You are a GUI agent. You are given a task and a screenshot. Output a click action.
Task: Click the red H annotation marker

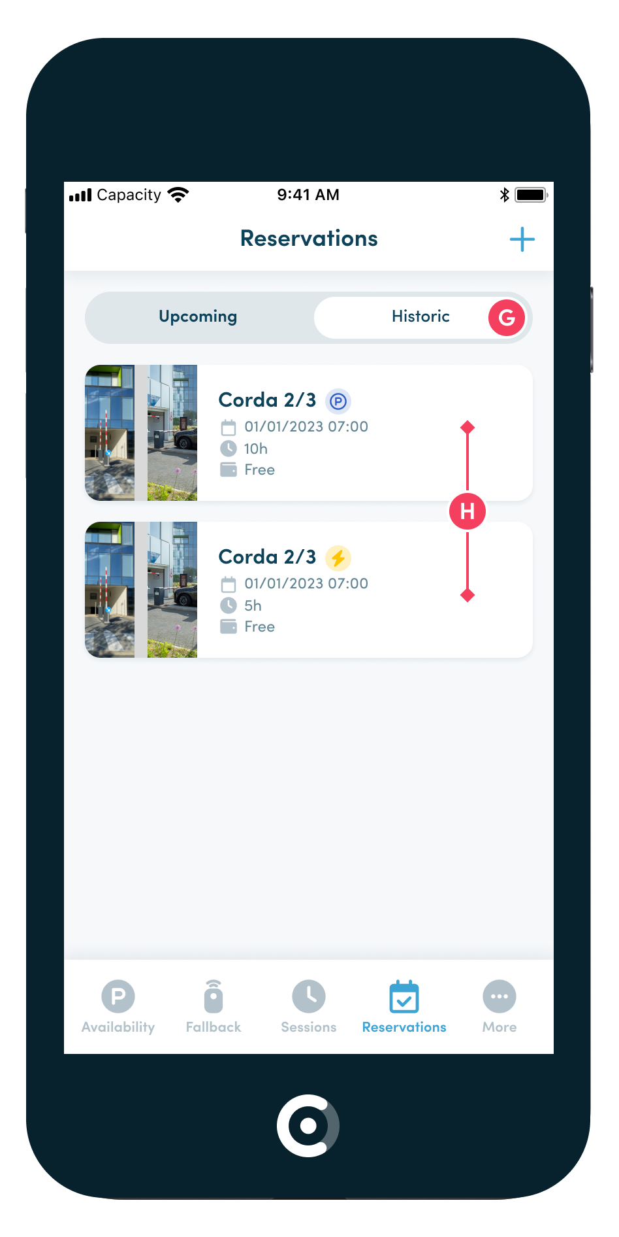pos(468,511)
